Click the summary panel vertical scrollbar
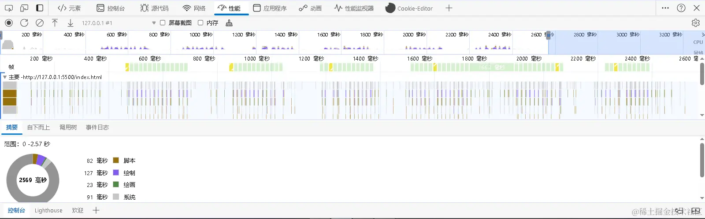Viewport: 705px width, 219px height. pos(702,160)
